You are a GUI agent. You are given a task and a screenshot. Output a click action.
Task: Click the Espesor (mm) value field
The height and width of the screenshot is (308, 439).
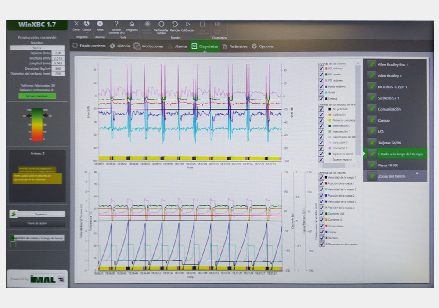pyautogui.click(x=58, y=53)
